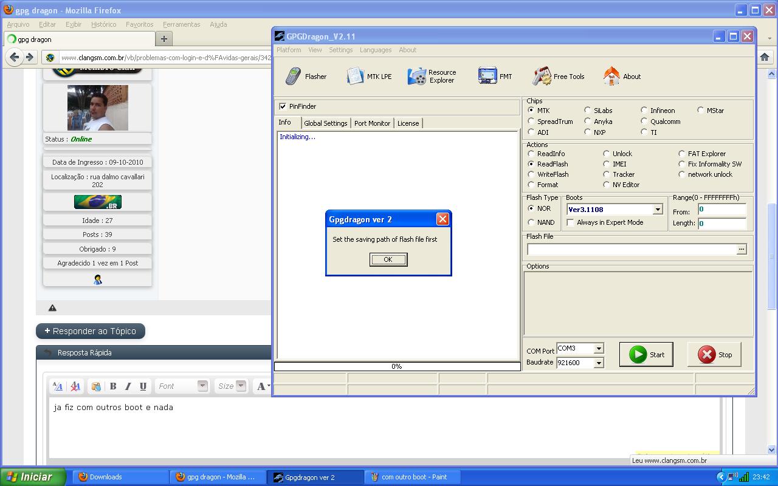Go to Firefox home page
The image size is (778, 486).
[x=765, y=57]
